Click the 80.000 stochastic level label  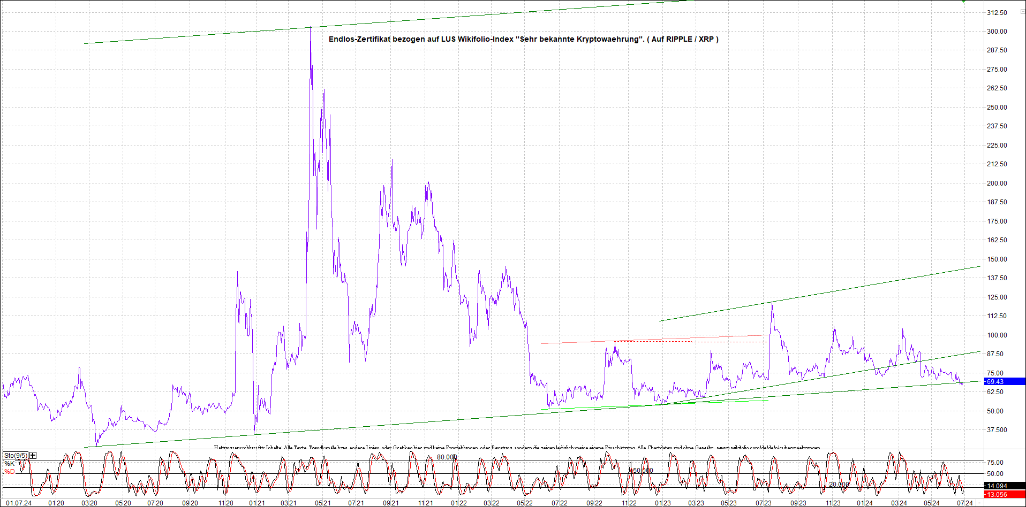(447, 457)
